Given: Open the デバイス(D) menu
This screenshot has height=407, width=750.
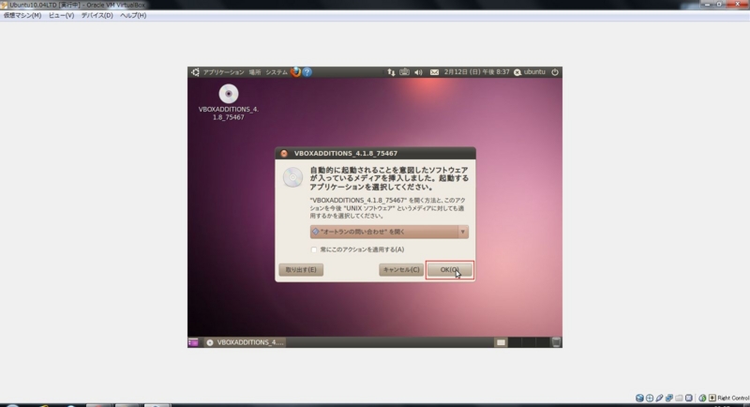Looking at the screenshot, I should tap(97, 15).
